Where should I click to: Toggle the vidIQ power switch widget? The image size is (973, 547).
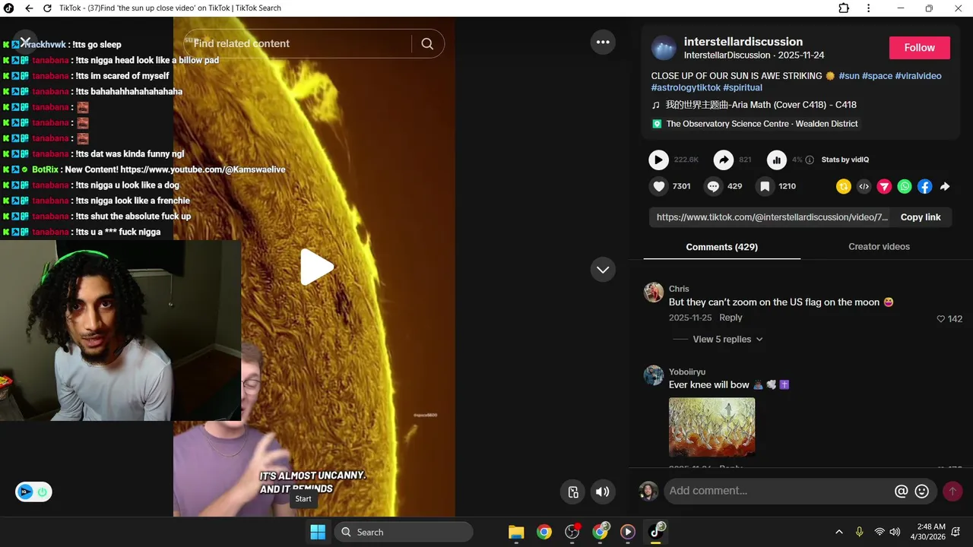pos(34,492)
